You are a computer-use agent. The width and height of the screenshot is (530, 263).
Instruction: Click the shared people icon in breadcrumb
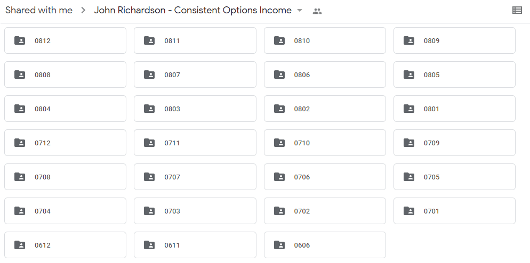(317, 11)
